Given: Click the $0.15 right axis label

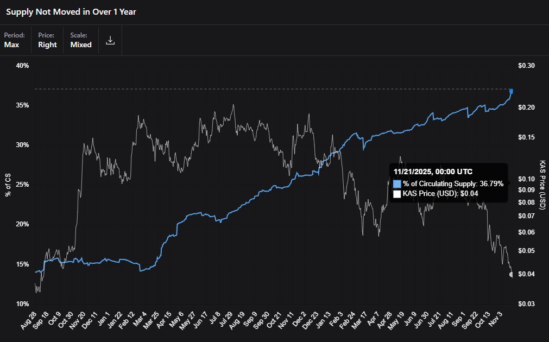Looking at the screenshot, I should click(x=526, y=137).
